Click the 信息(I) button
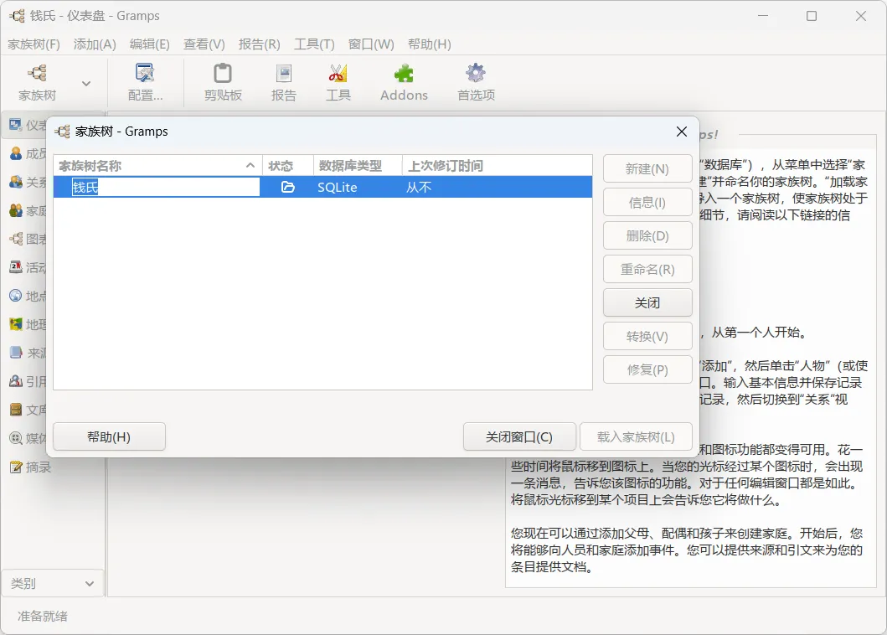Image resolution: width=887 pixels, height=635 pixels. 647,202
